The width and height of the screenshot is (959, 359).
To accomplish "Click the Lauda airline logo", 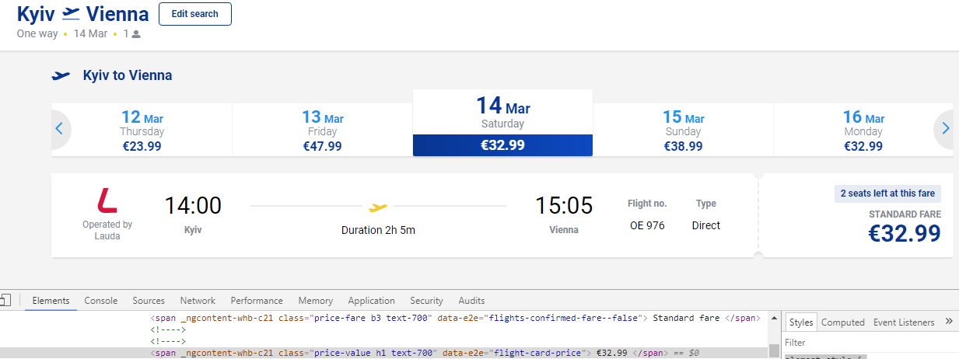I will point(107,200).
